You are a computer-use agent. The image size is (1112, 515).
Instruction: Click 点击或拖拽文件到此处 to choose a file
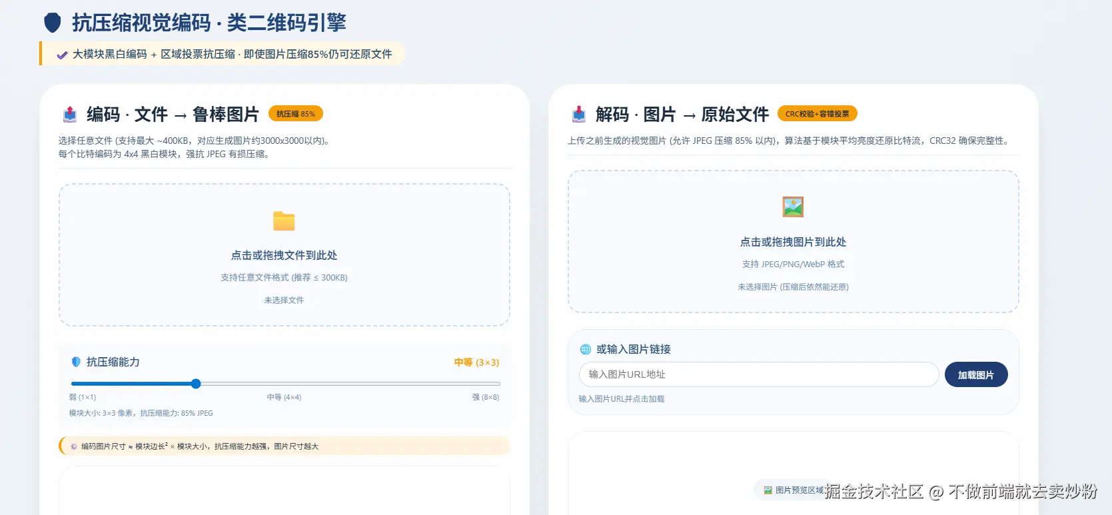[284, 255]
